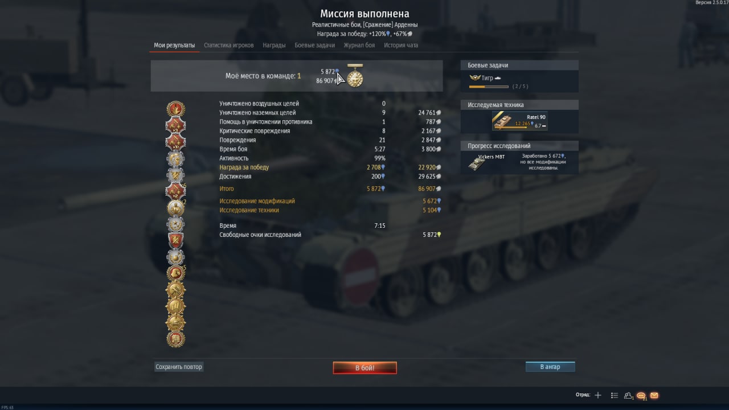Click the gold medal beside team place
The width and height of the screenshot is (729, 410).
355,76
